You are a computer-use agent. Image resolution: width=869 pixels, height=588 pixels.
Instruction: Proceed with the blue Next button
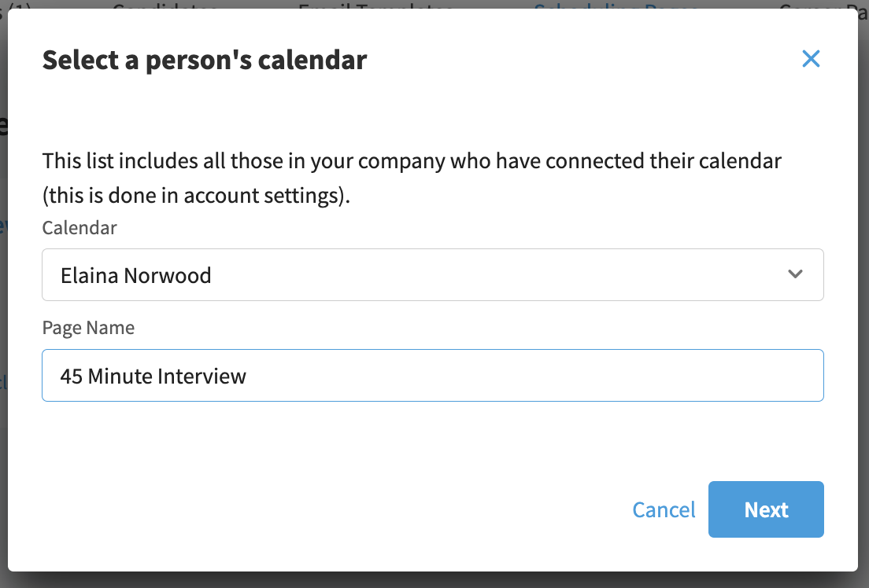click(x=766, y=509)
